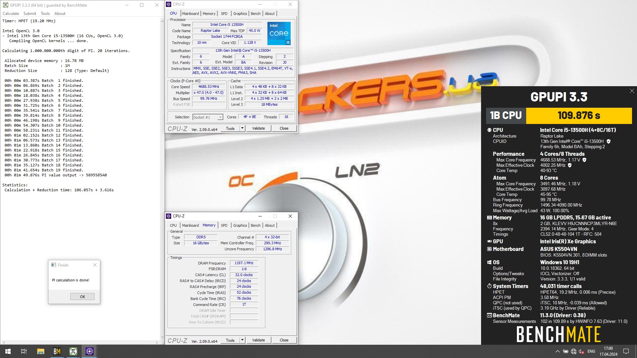
Task: Click the shield beside Max Effective Clock 4002.25
Action: [570, 165]
